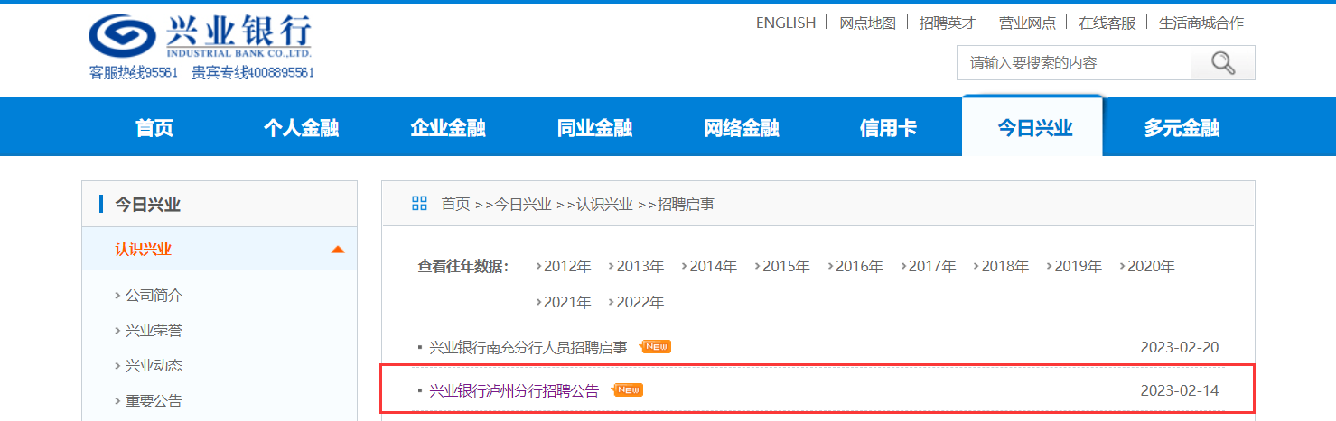Open 兴业荣誉 in the sidebar
This screenshot has height=421, width=1336.
[154, 331]
